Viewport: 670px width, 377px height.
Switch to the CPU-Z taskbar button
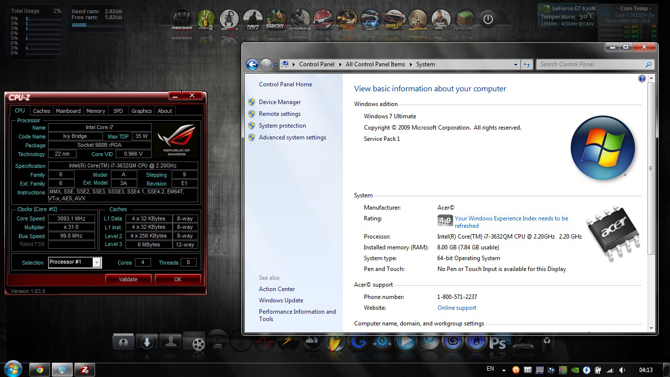point(85,370)
